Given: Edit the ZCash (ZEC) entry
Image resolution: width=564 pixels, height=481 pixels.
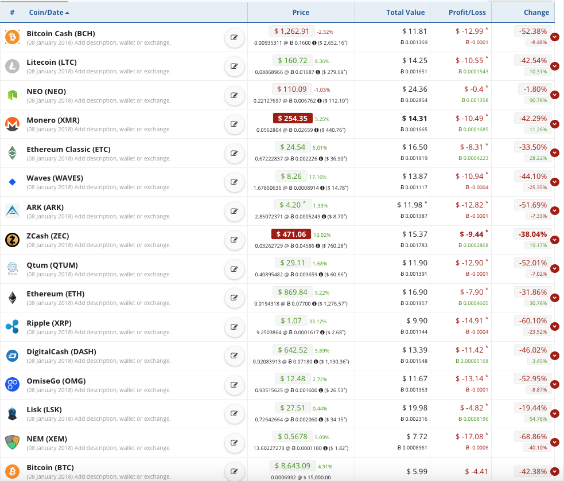Looking at the screenshot, I should [x=234, y=240].
